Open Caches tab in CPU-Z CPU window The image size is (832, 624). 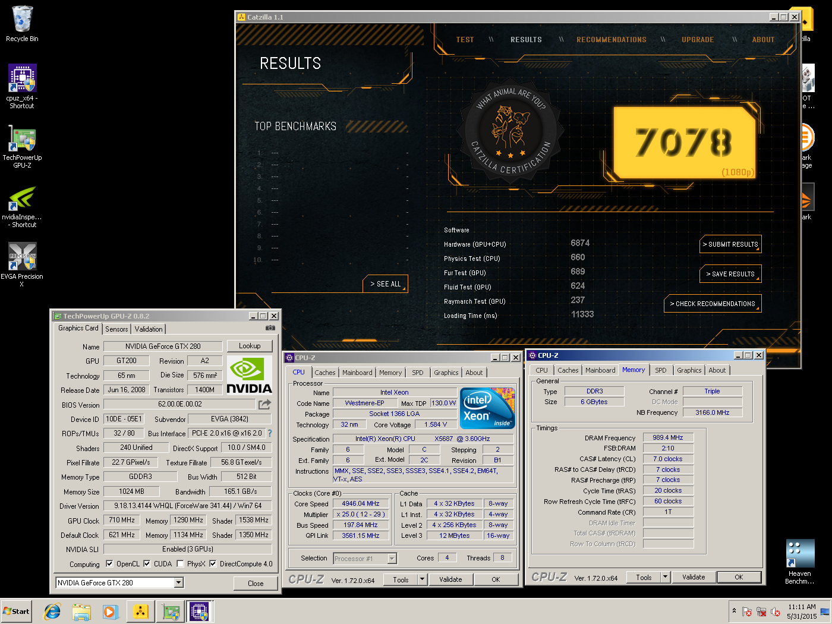[325, 373]
